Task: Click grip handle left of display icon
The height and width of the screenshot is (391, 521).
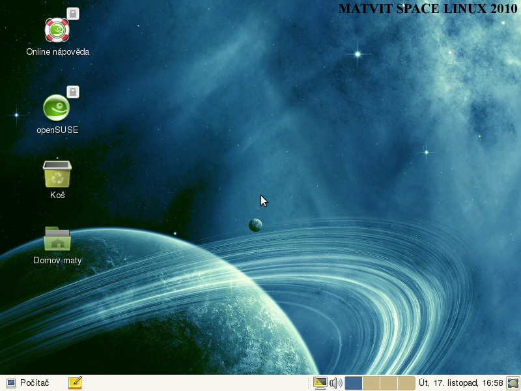Action: click(310, 383)
